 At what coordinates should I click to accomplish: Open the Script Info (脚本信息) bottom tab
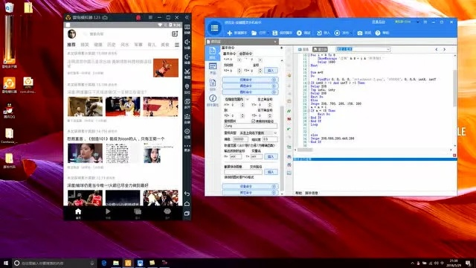click(312, 193)
